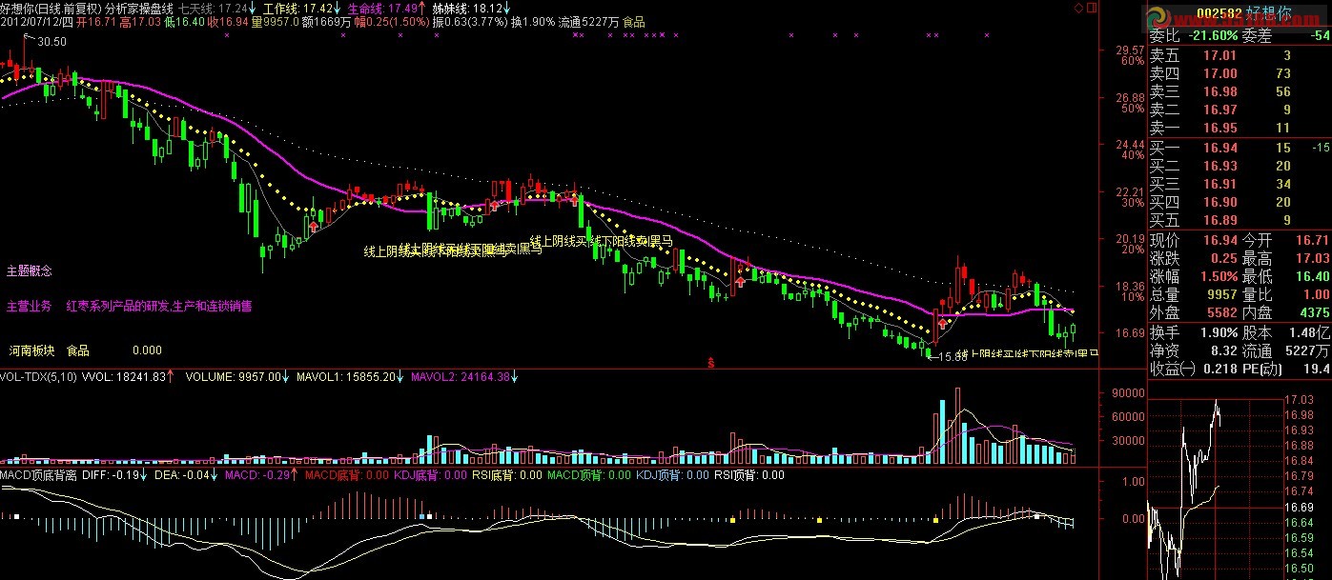Click the 委比 -21.60% value

1211,36
